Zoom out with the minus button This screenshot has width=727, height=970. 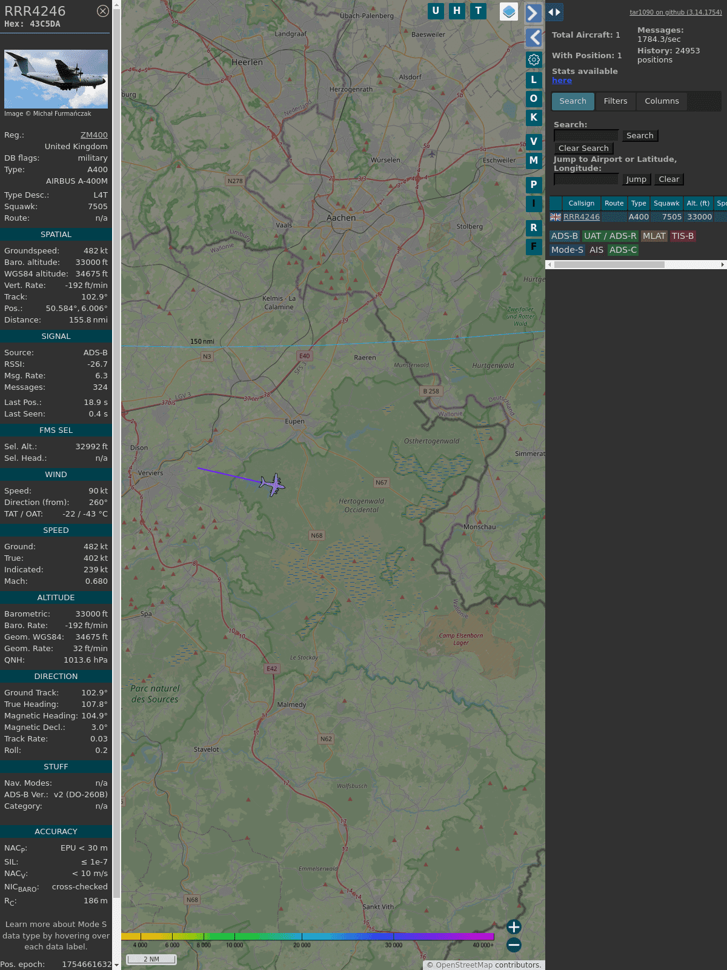pos(514,945)
